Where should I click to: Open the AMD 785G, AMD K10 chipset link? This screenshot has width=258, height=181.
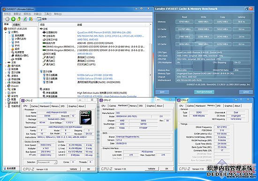(88, 39)
